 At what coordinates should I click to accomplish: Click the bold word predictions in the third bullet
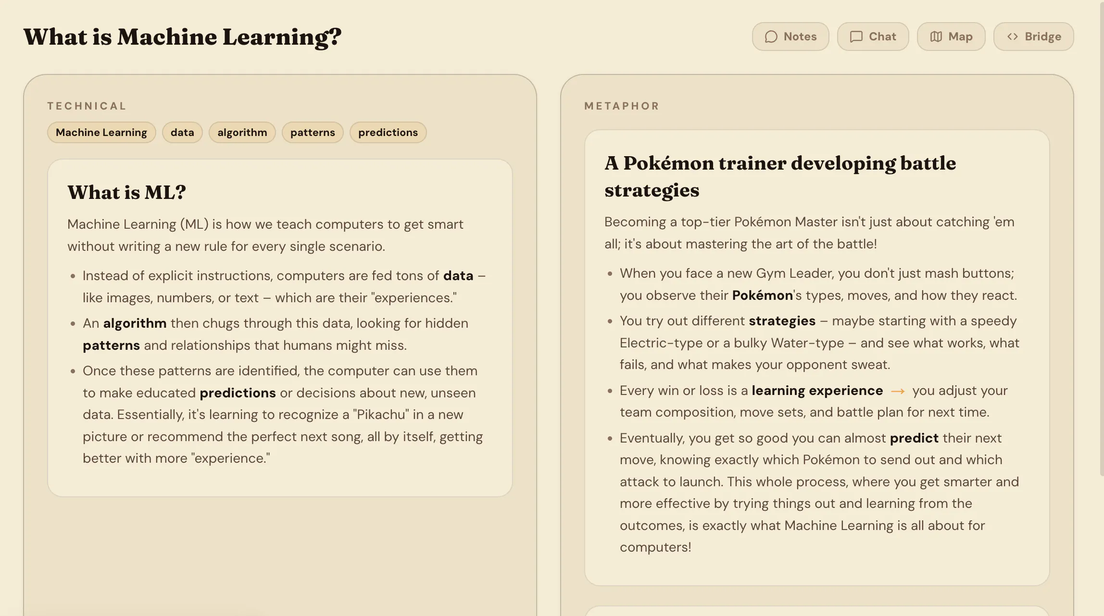click(238, 393)
